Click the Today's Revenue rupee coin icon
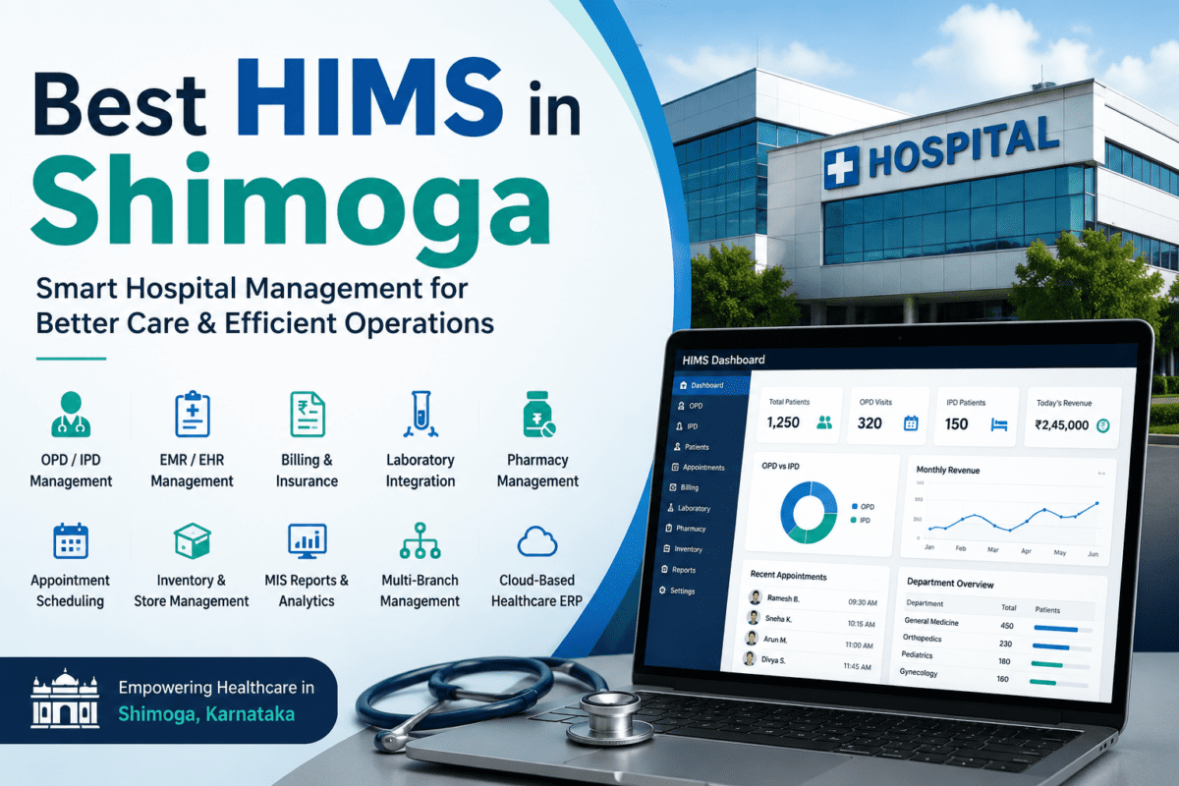This screenshot has width=1179, height=786. tap(1102, 425)
